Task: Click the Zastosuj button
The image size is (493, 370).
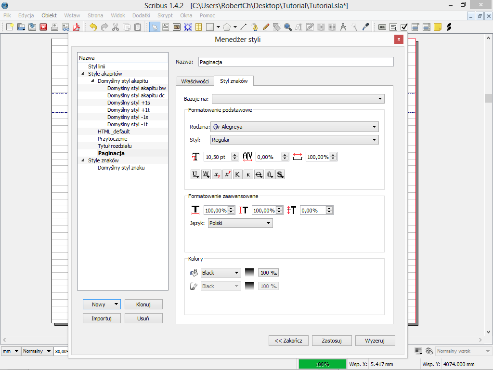Action: point(332,341)
